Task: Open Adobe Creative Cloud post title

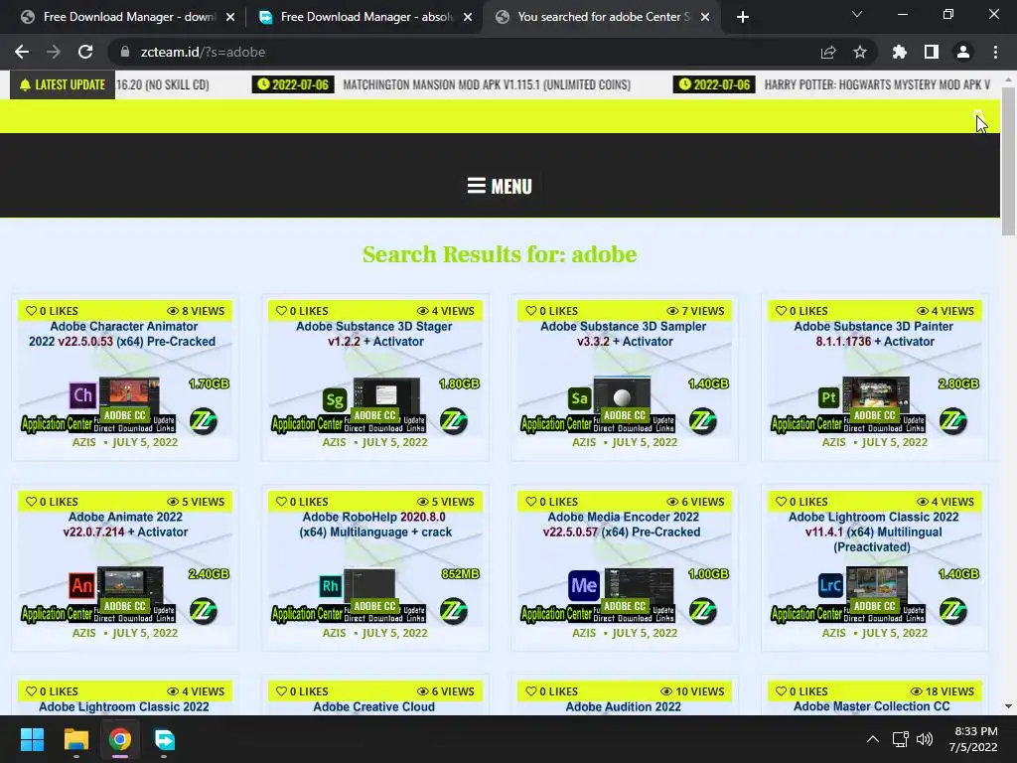Action: point(374,706)
